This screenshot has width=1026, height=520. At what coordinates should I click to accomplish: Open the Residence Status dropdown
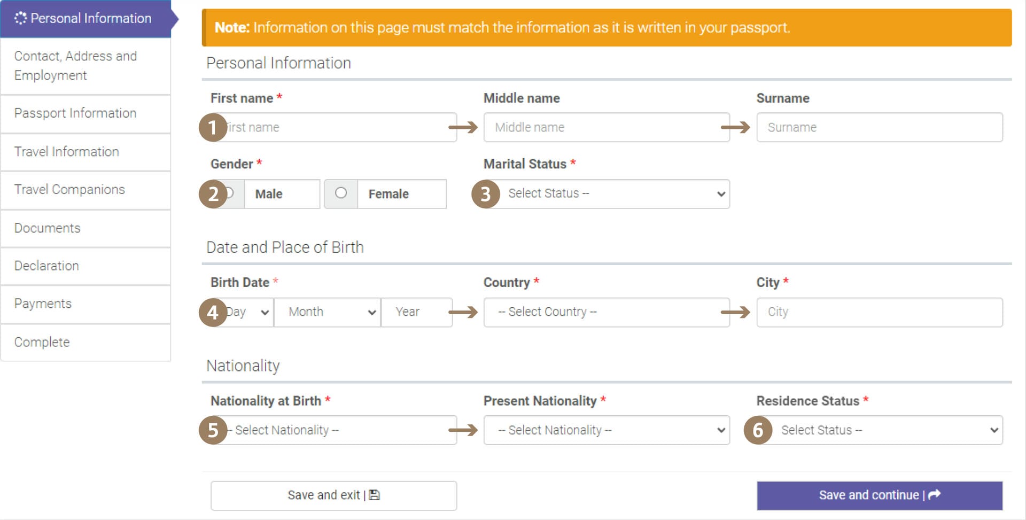(x=887, y=430)
